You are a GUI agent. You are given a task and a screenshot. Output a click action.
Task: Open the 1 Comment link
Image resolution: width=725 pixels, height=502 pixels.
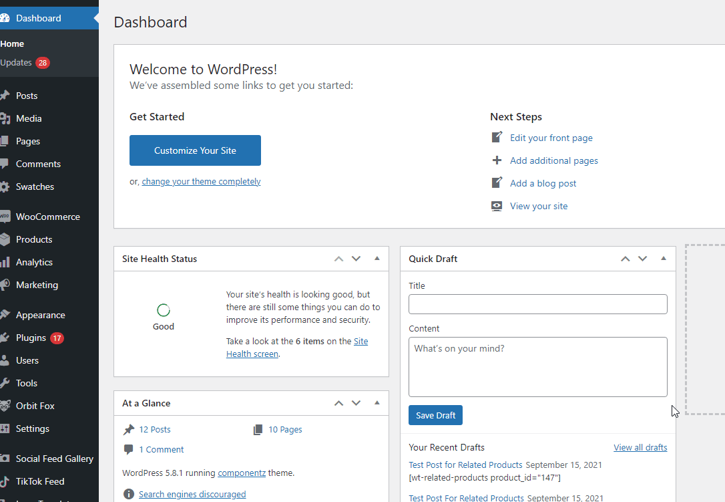click(162, 450)
